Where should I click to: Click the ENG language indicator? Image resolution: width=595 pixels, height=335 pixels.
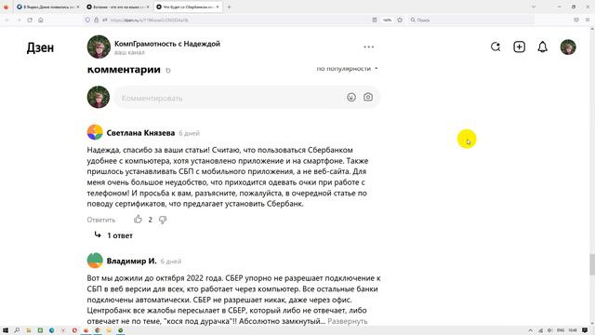pyautogui.click(x=561, y=330)
